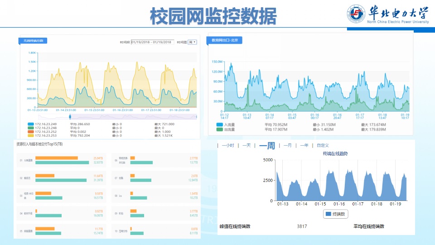Click the blue wireless terminals panel label
Image resolution: width=435 pixels, height=245 pixels.
coord(33,41)
